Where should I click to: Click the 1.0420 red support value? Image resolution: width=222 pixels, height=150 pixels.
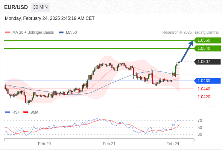click(204, 97)
